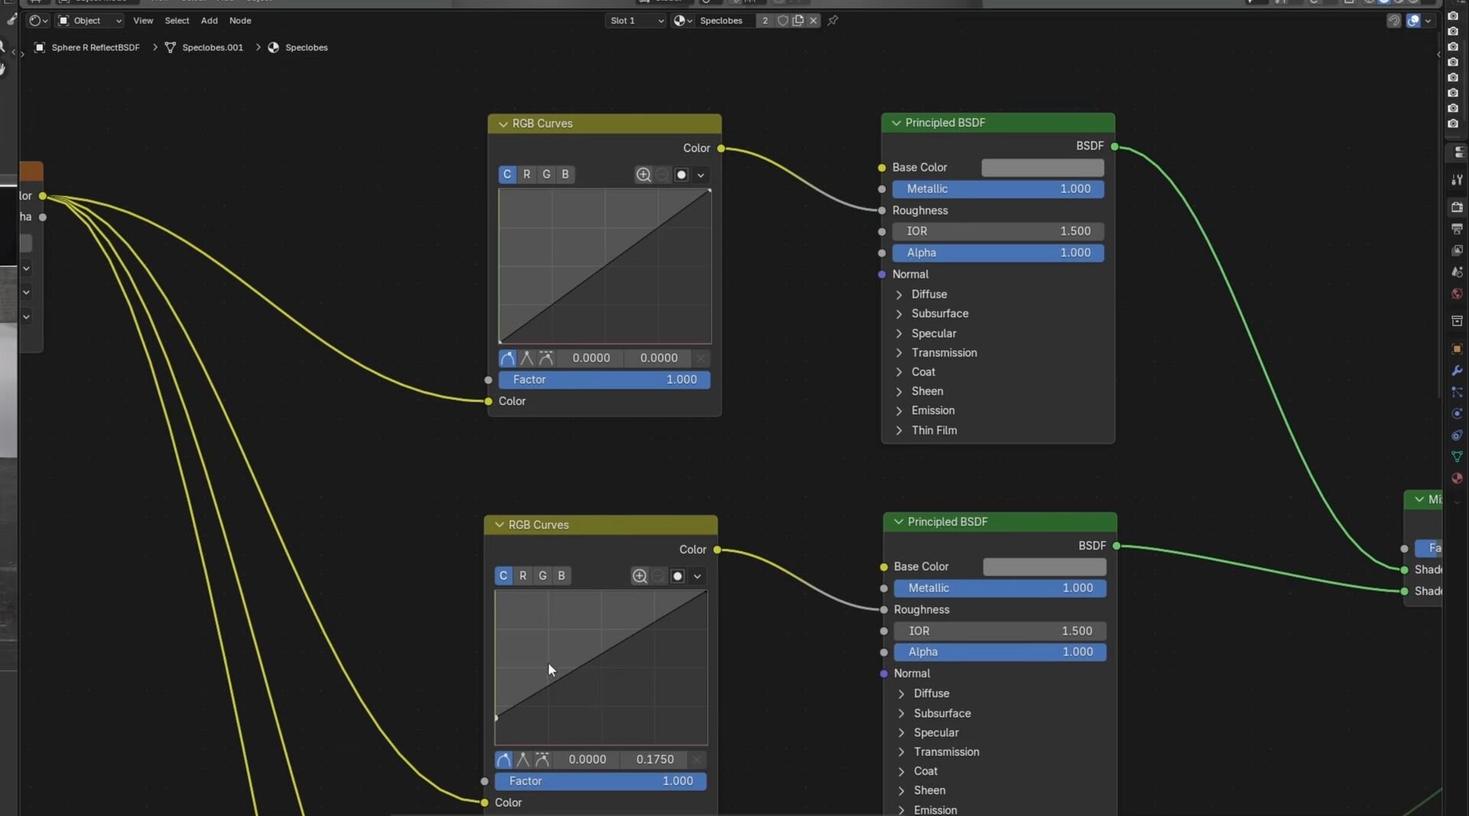Set vector handle type in lower RGB Curves

click(523, 759)
